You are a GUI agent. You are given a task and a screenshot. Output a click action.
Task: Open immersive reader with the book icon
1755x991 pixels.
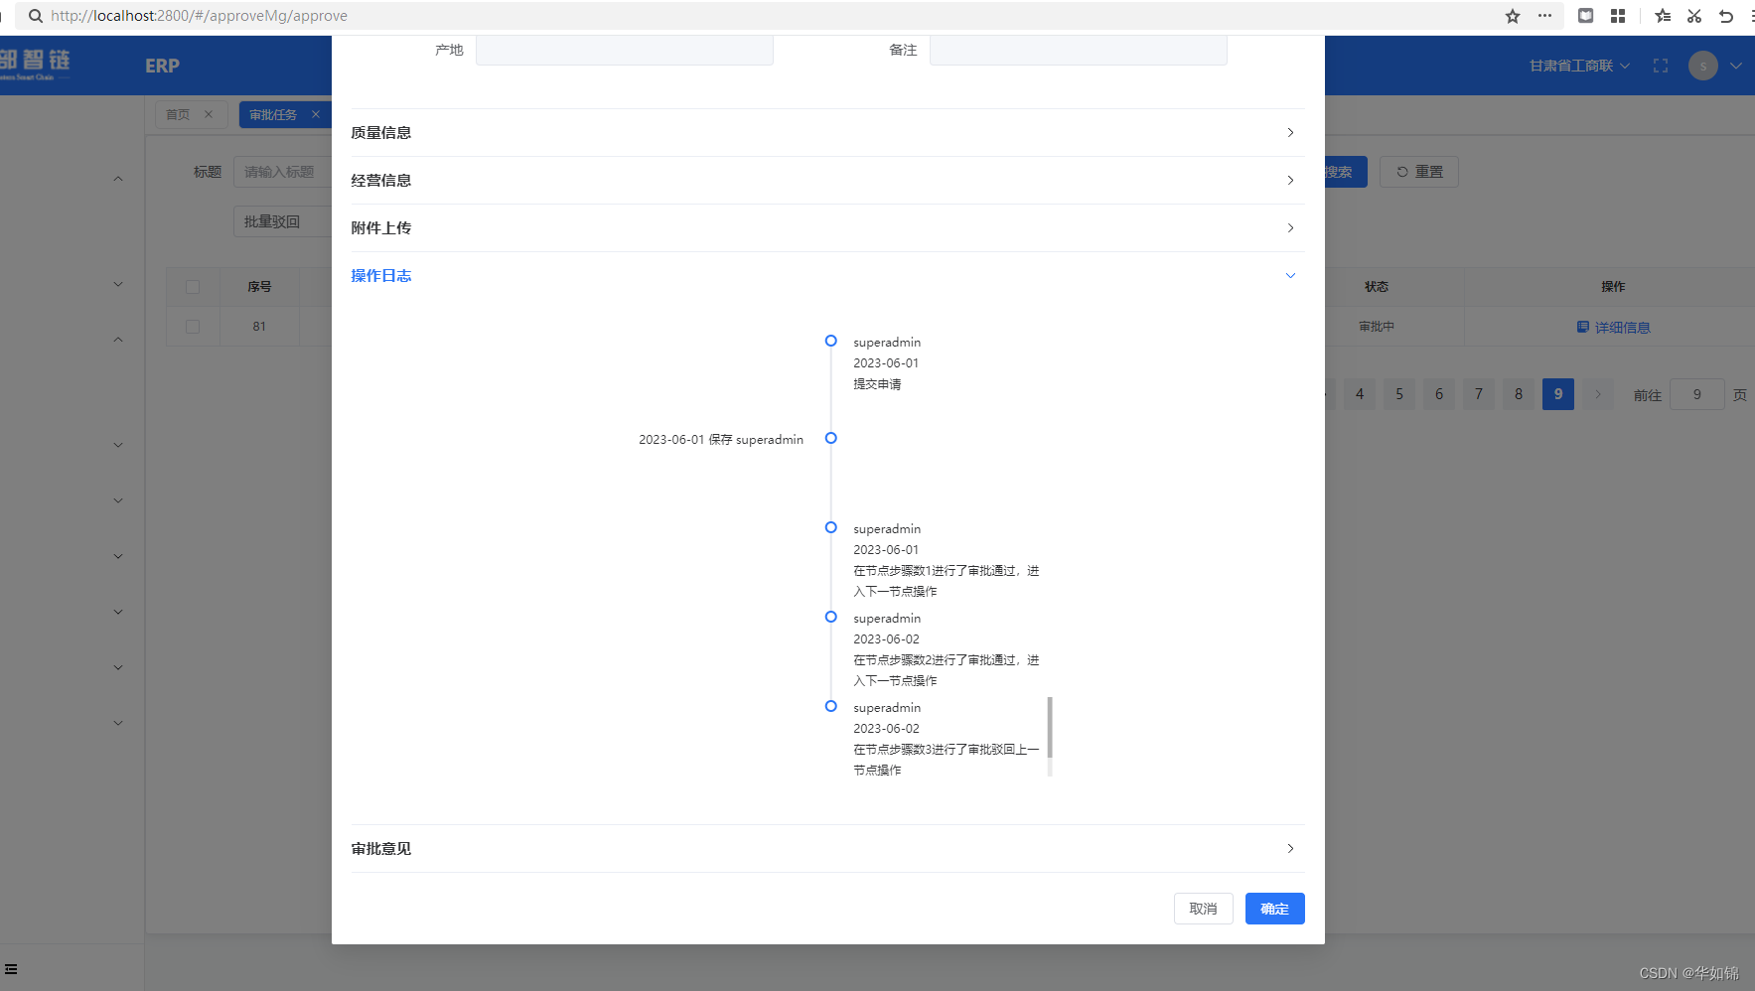(x=1585, y=16)
